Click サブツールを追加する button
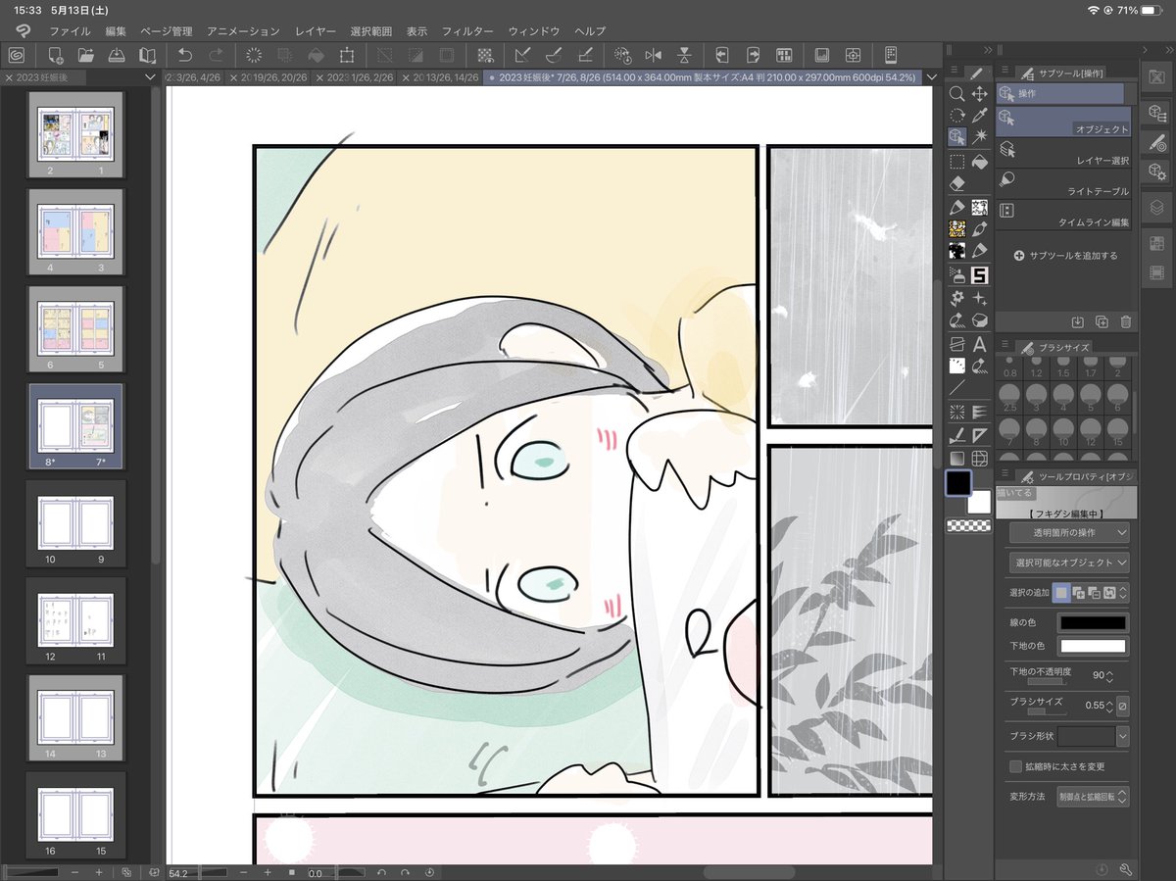Viewport: 1176px width, 881px height. click(x=1068, y=255)
